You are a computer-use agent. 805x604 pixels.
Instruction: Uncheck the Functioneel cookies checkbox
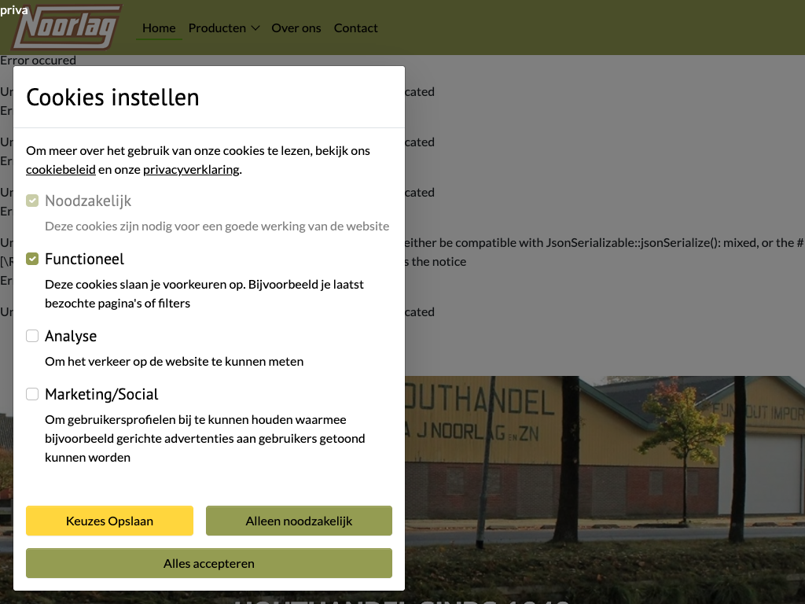point(32,260)
